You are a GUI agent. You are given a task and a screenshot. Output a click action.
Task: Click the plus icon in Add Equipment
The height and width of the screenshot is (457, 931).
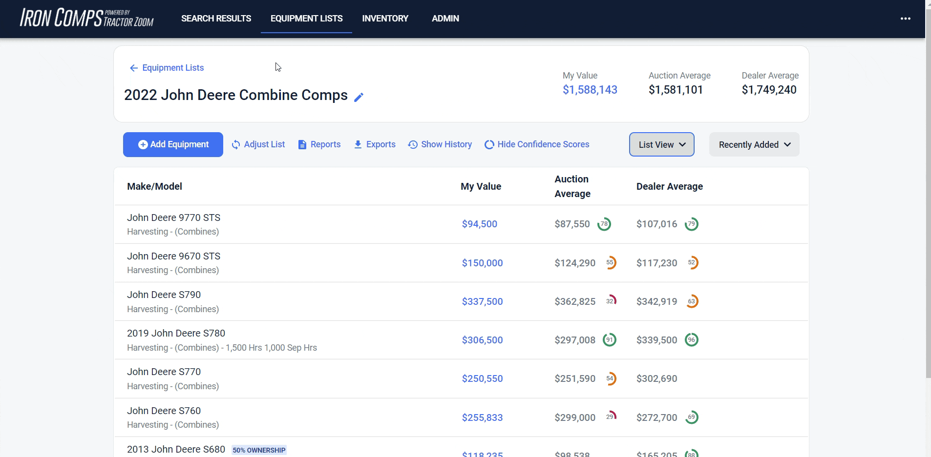click(x=143, y=144)
